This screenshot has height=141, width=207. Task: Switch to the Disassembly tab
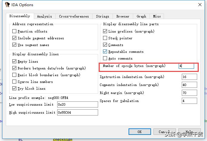click(20, 16)
